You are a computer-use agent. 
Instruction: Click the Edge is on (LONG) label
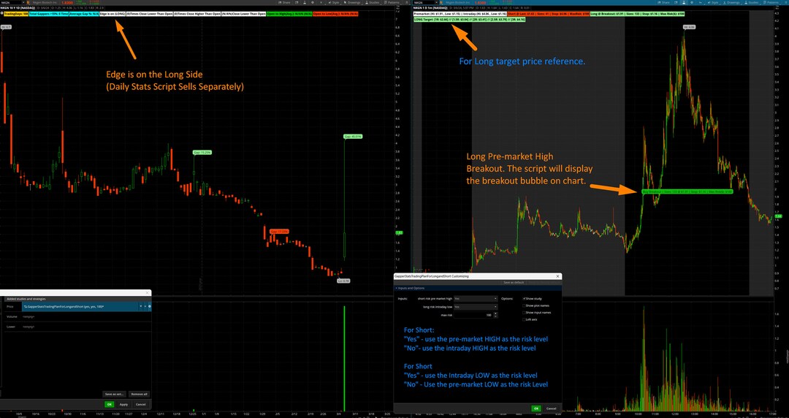coord(113,14)
